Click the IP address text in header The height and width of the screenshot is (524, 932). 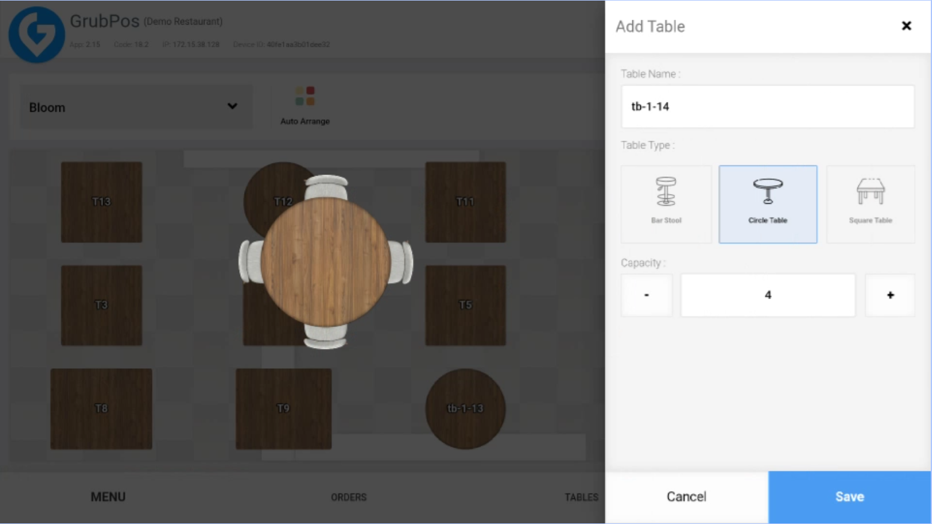tap(191, 44)
